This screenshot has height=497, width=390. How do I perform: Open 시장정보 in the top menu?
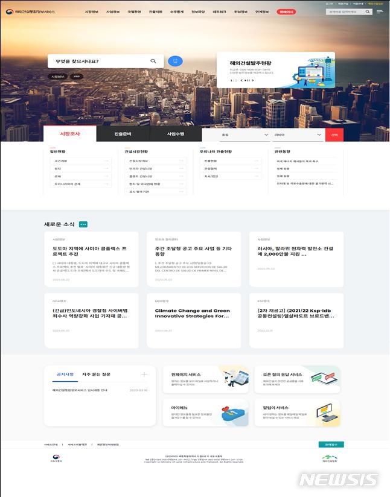[91, 11]
